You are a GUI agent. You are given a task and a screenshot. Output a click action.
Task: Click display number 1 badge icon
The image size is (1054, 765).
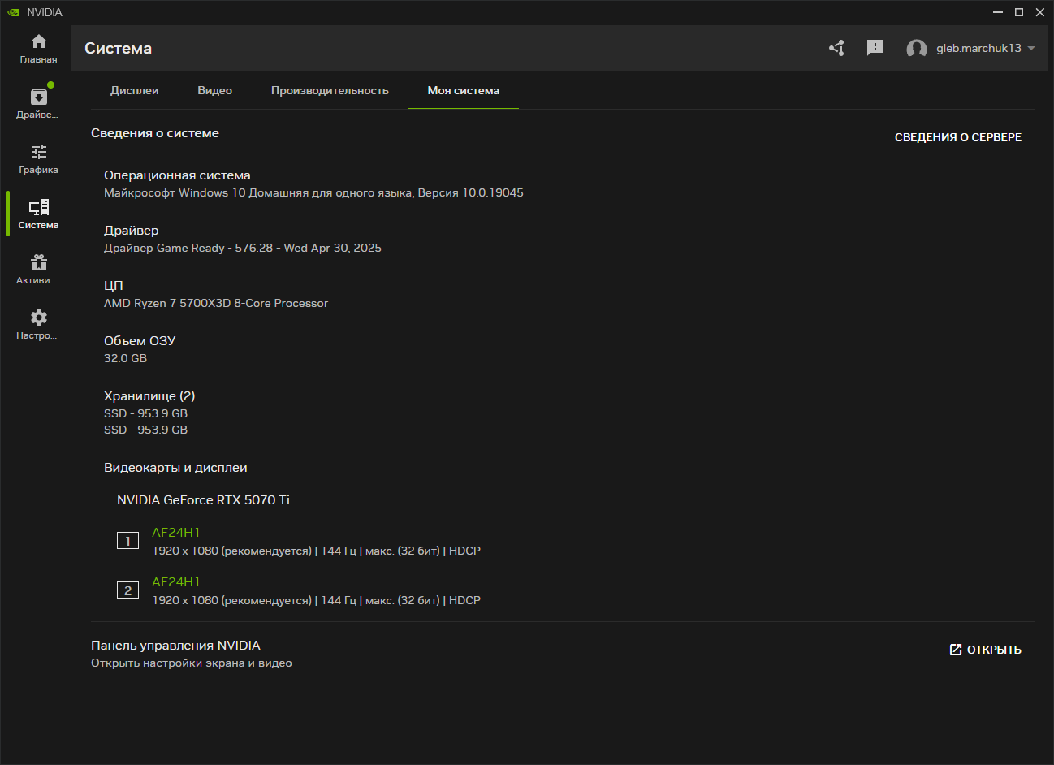tap(127, 541)
